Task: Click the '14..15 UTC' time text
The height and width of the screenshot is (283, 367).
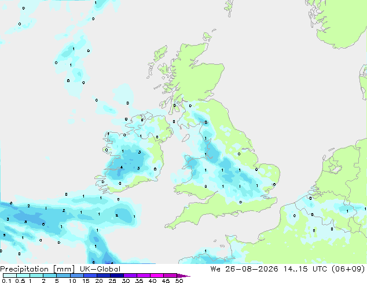Action: click(x=306, y=269)
